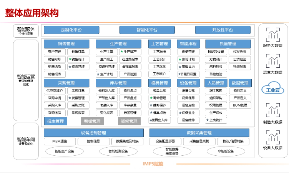Click the 客户管理 box

click(x=55, y=52)
